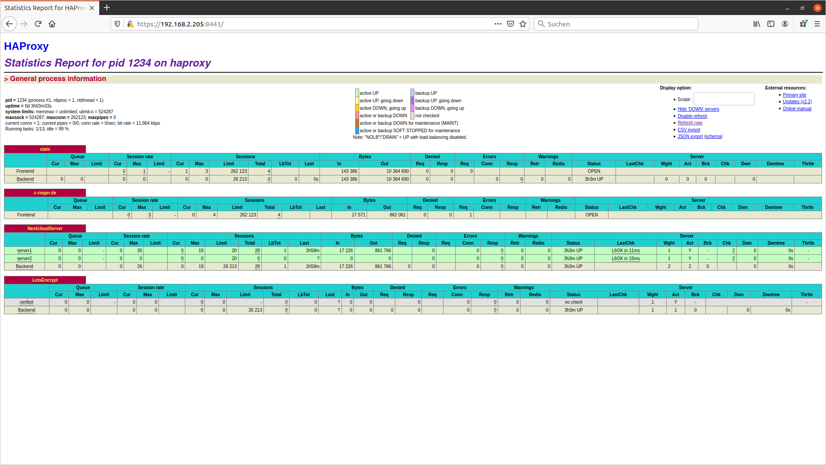Screen dimensions: 826x465
Task: Click the browser Forward arrow
Action: (24, 24)
